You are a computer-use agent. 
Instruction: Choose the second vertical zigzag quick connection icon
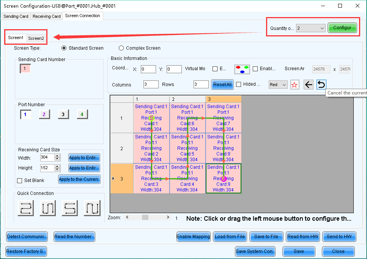tap(48, 208)
